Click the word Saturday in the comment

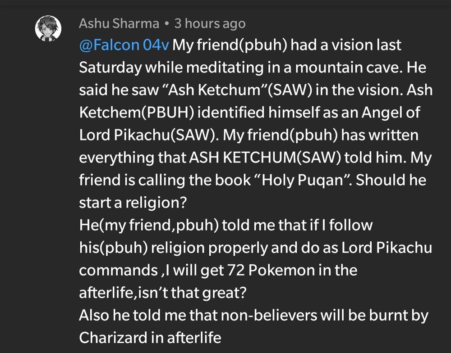(x=110, y=68)
